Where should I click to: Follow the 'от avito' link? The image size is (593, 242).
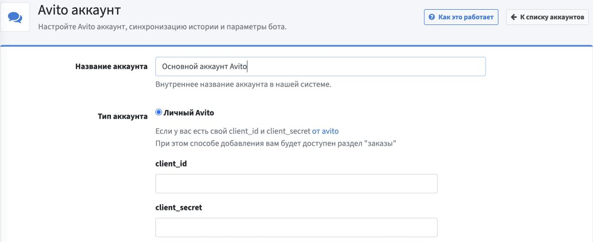coord(325,131)
